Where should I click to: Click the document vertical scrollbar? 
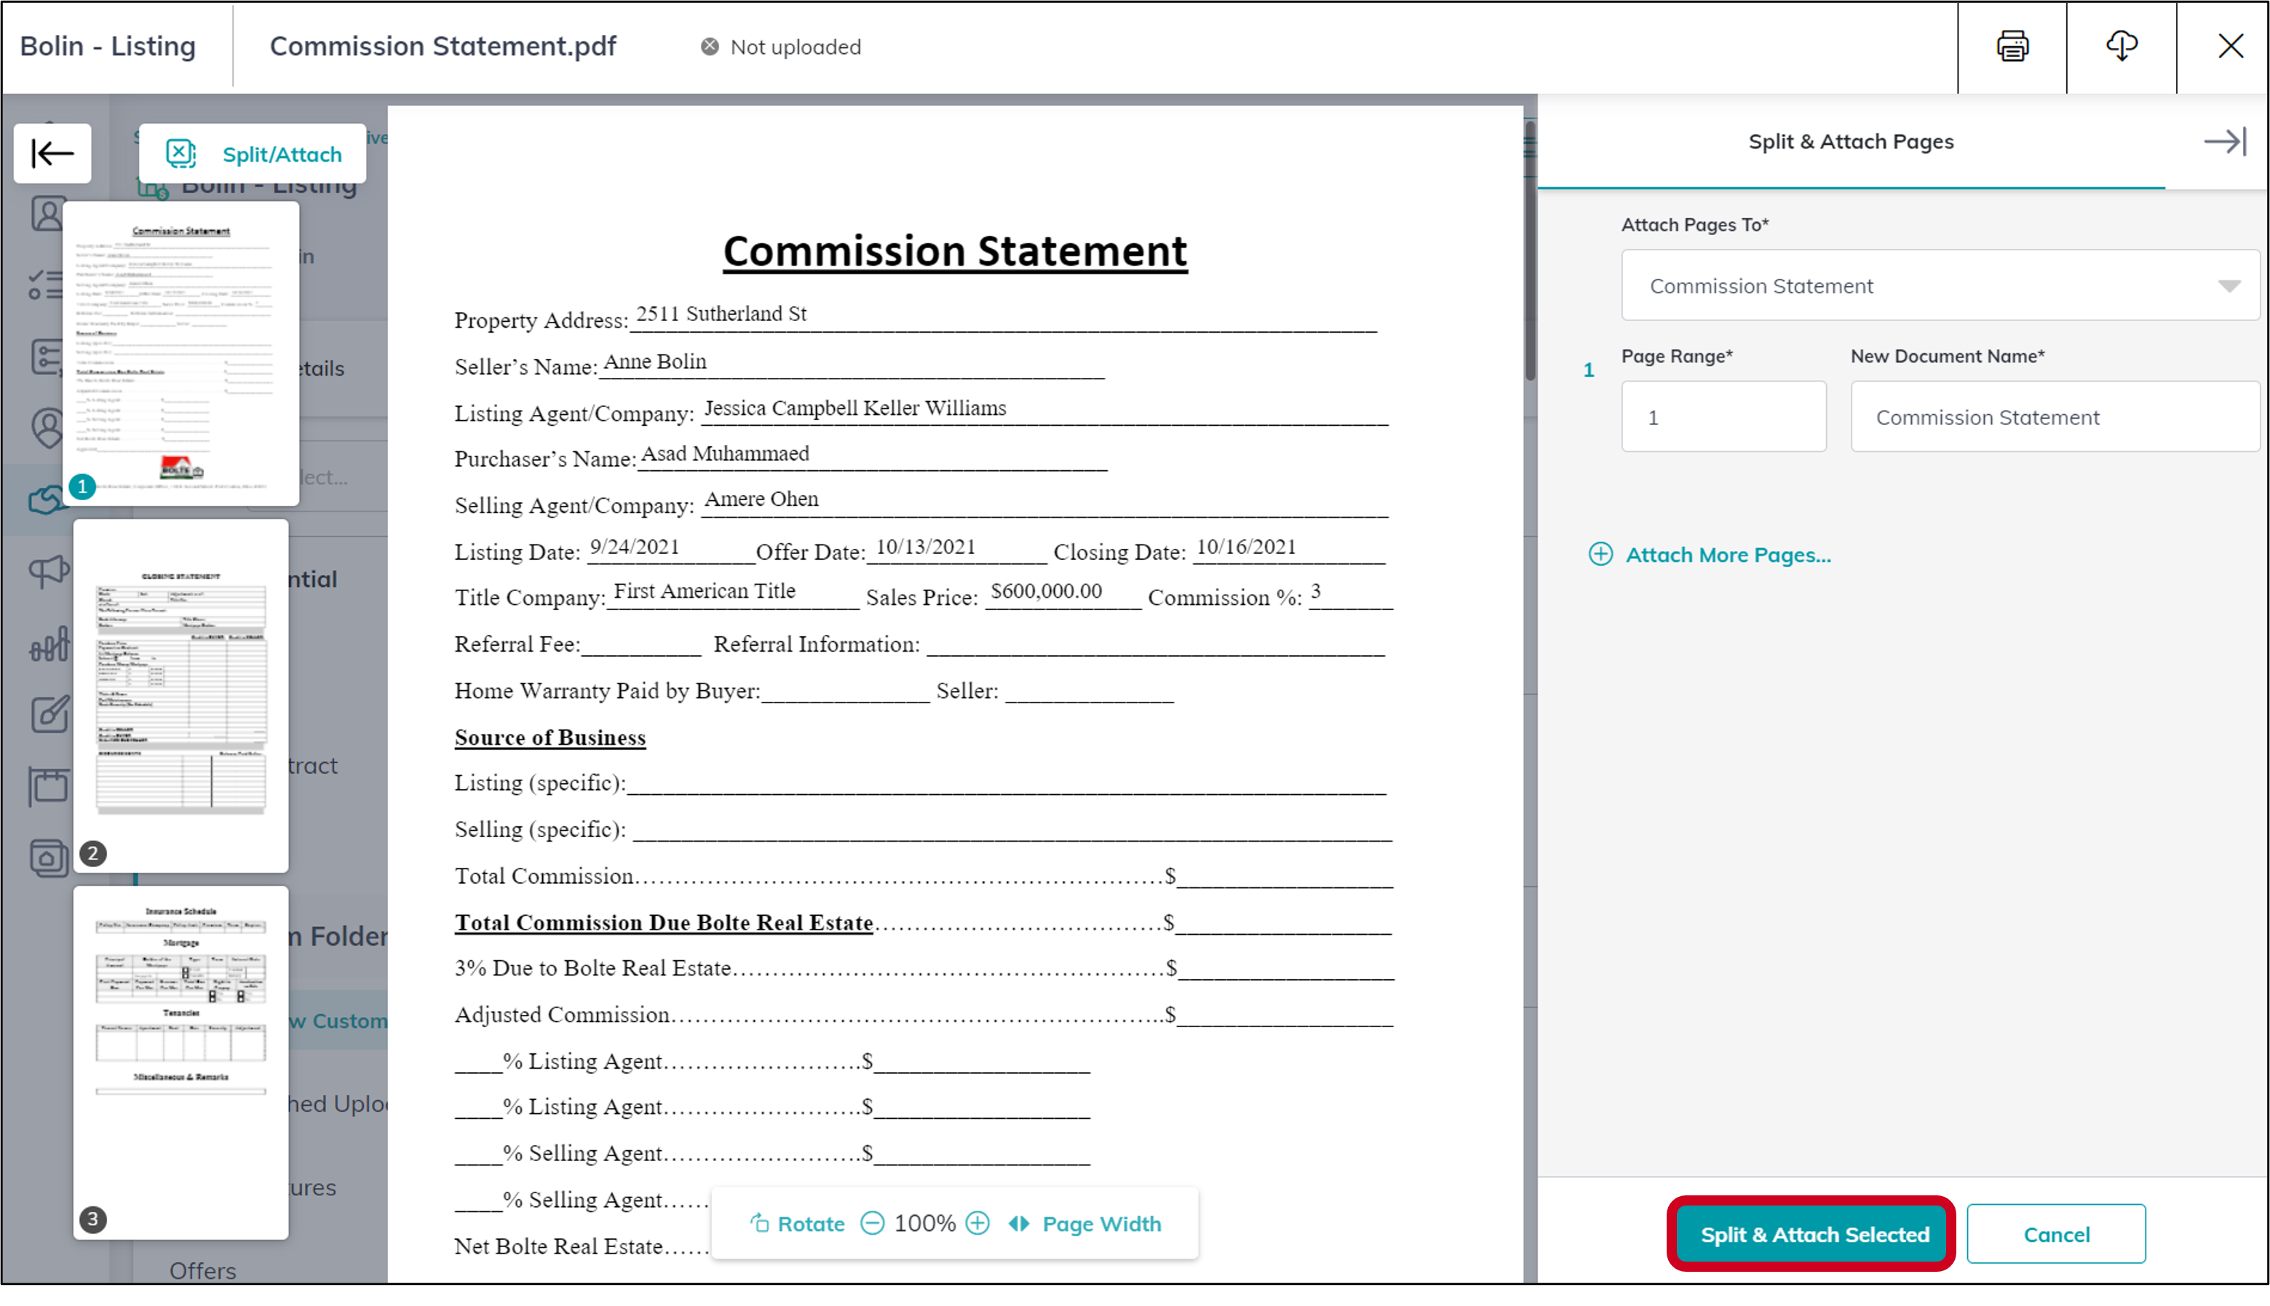click(1530, 251)
